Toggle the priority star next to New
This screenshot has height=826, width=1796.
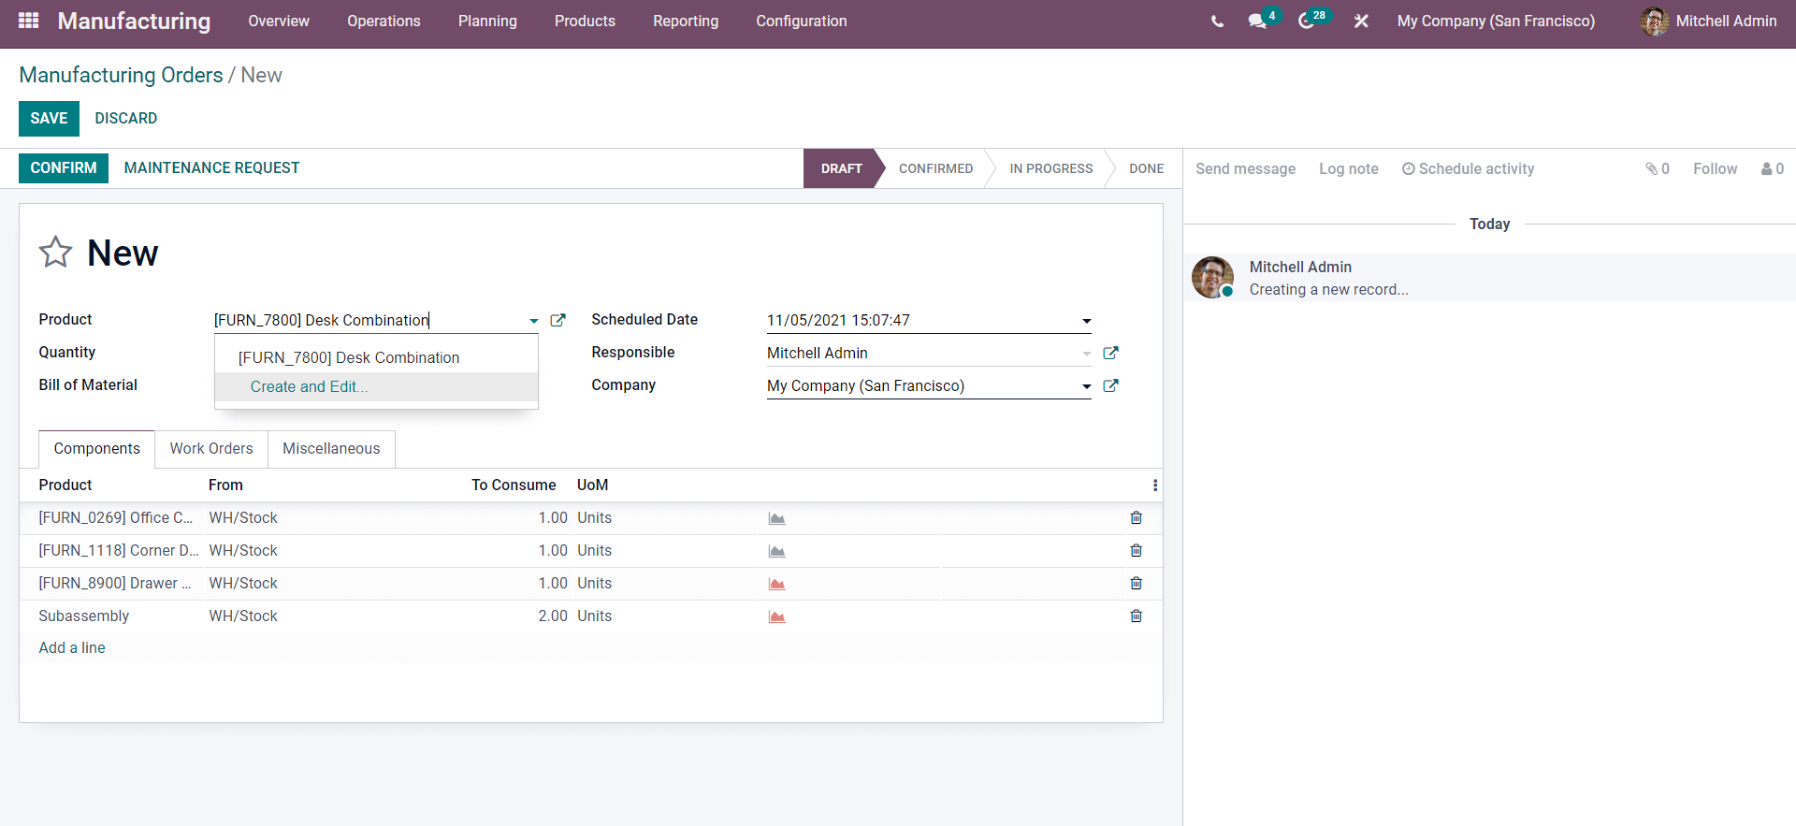click(x=55, y=252)
